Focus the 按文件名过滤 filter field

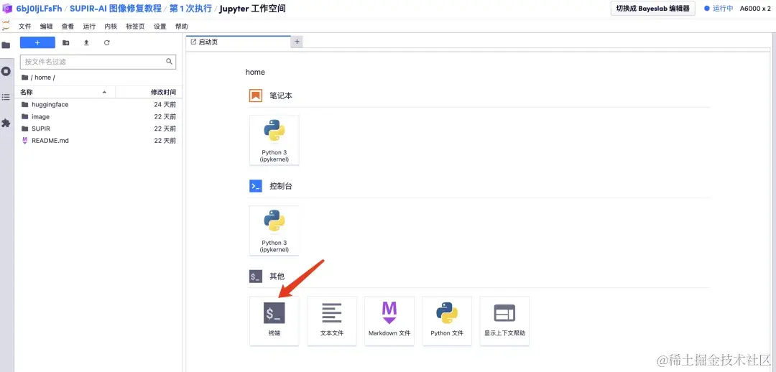98,62
